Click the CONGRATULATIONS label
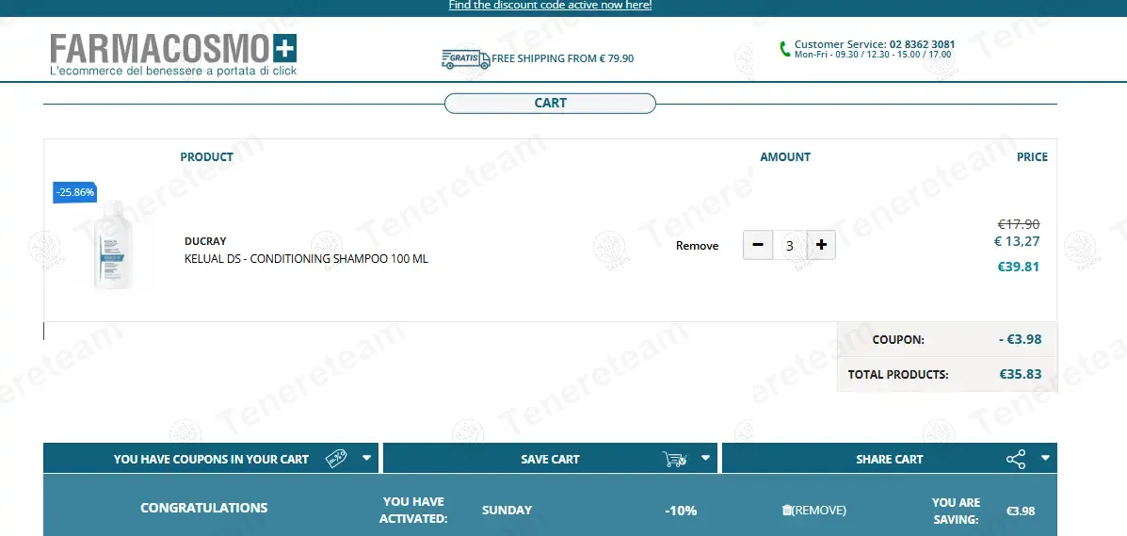 [204, 508]
